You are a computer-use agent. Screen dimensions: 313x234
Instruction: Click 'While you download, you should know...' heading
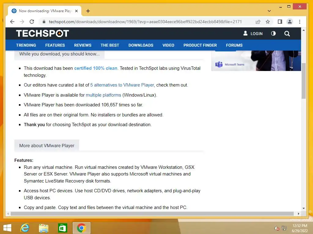pyautogui.click(x=59, y=54)
